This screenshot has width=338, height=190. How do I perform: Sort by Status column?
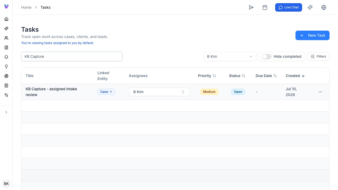[237, 76]
